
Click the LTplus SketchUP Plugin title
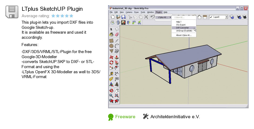[52, 9]
